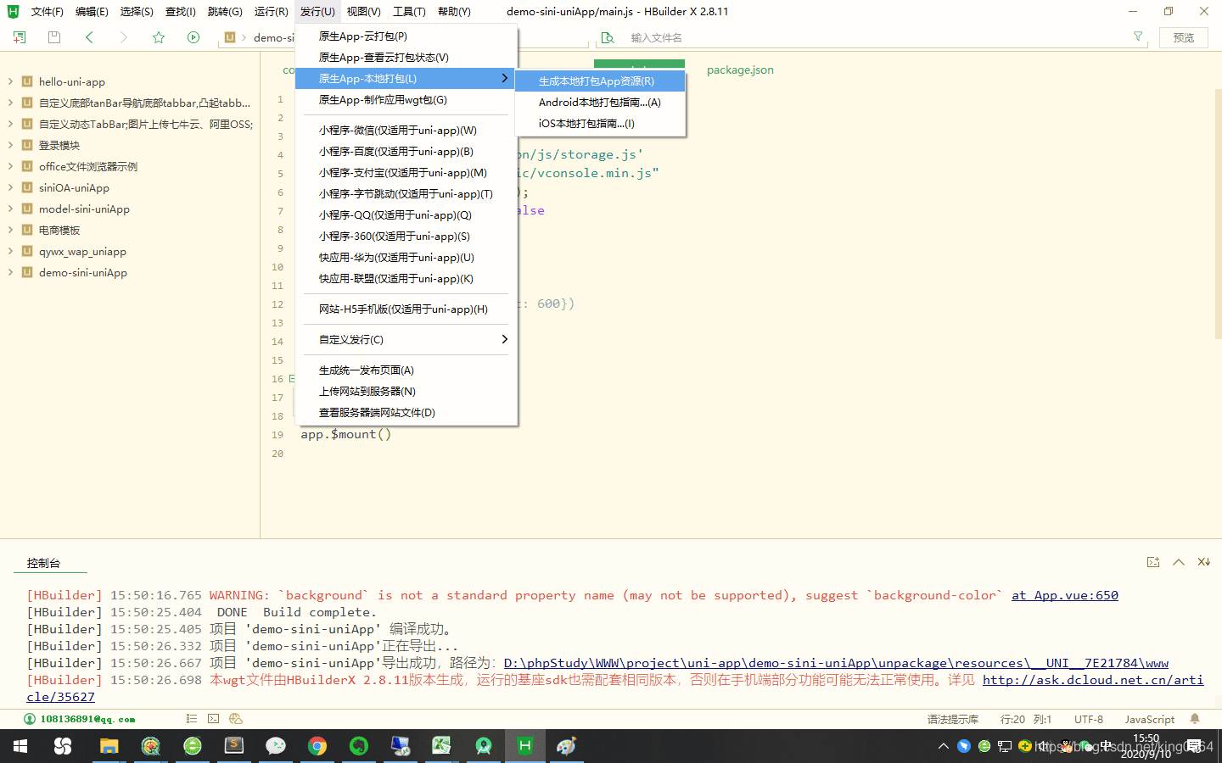
Task: Click the globe sync icon in the status bar
Action: 235,718
